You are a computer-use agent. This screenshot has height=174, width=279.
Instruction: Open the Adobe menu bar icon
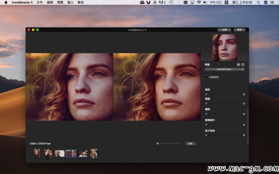tap(162, 2)
